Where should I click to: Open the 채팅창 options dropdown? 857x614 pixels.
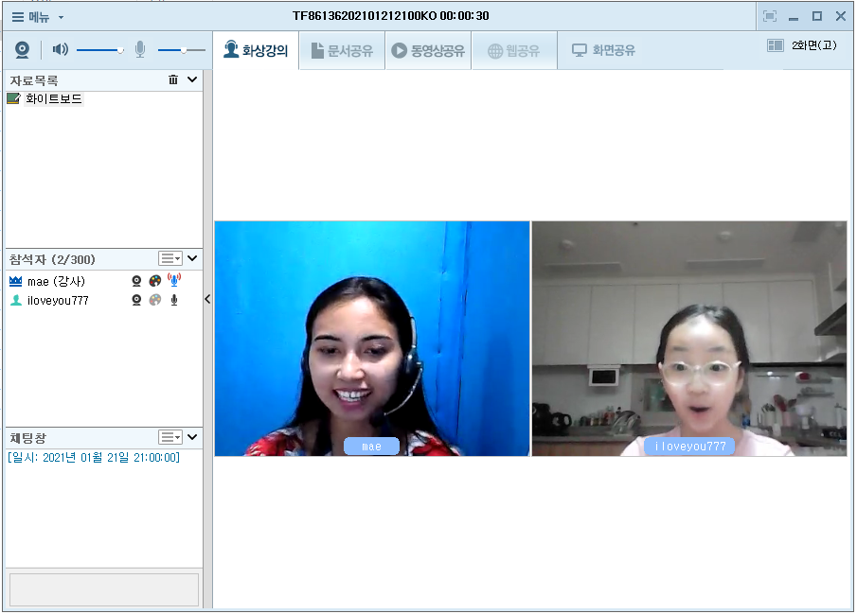point(170,437)
